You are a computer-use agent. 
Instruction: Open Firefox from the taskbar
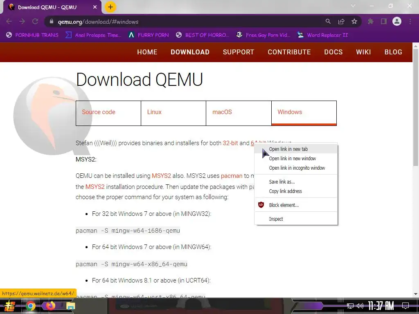click(x=50, y=306)
